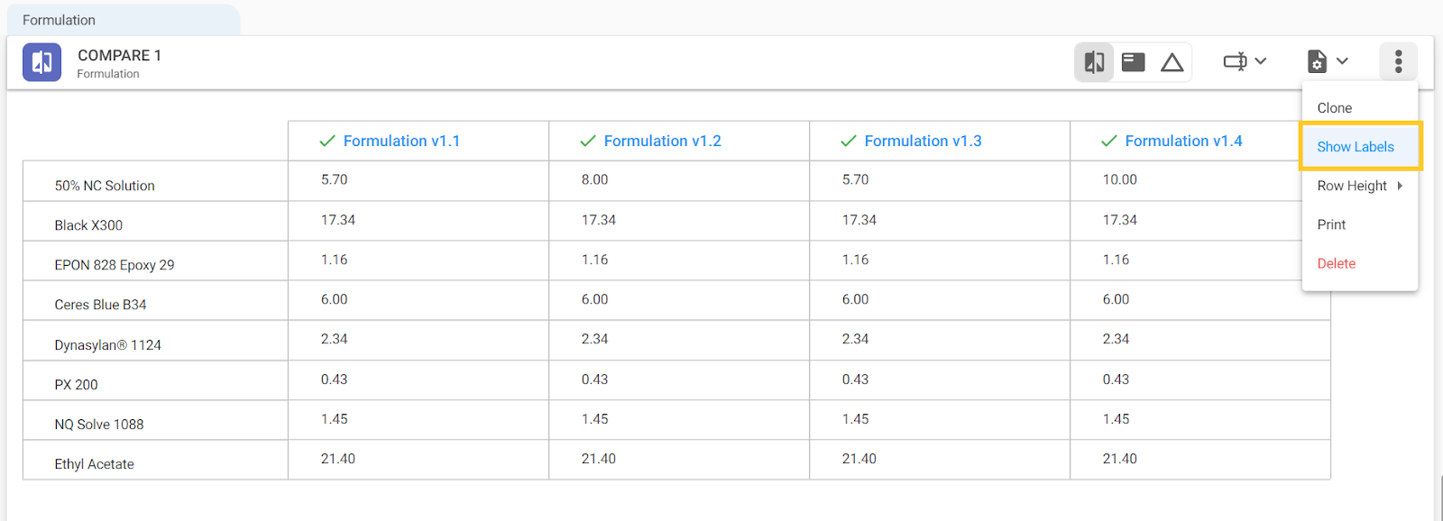Expand the chevron next to file icon

[x=1342, y=61]
